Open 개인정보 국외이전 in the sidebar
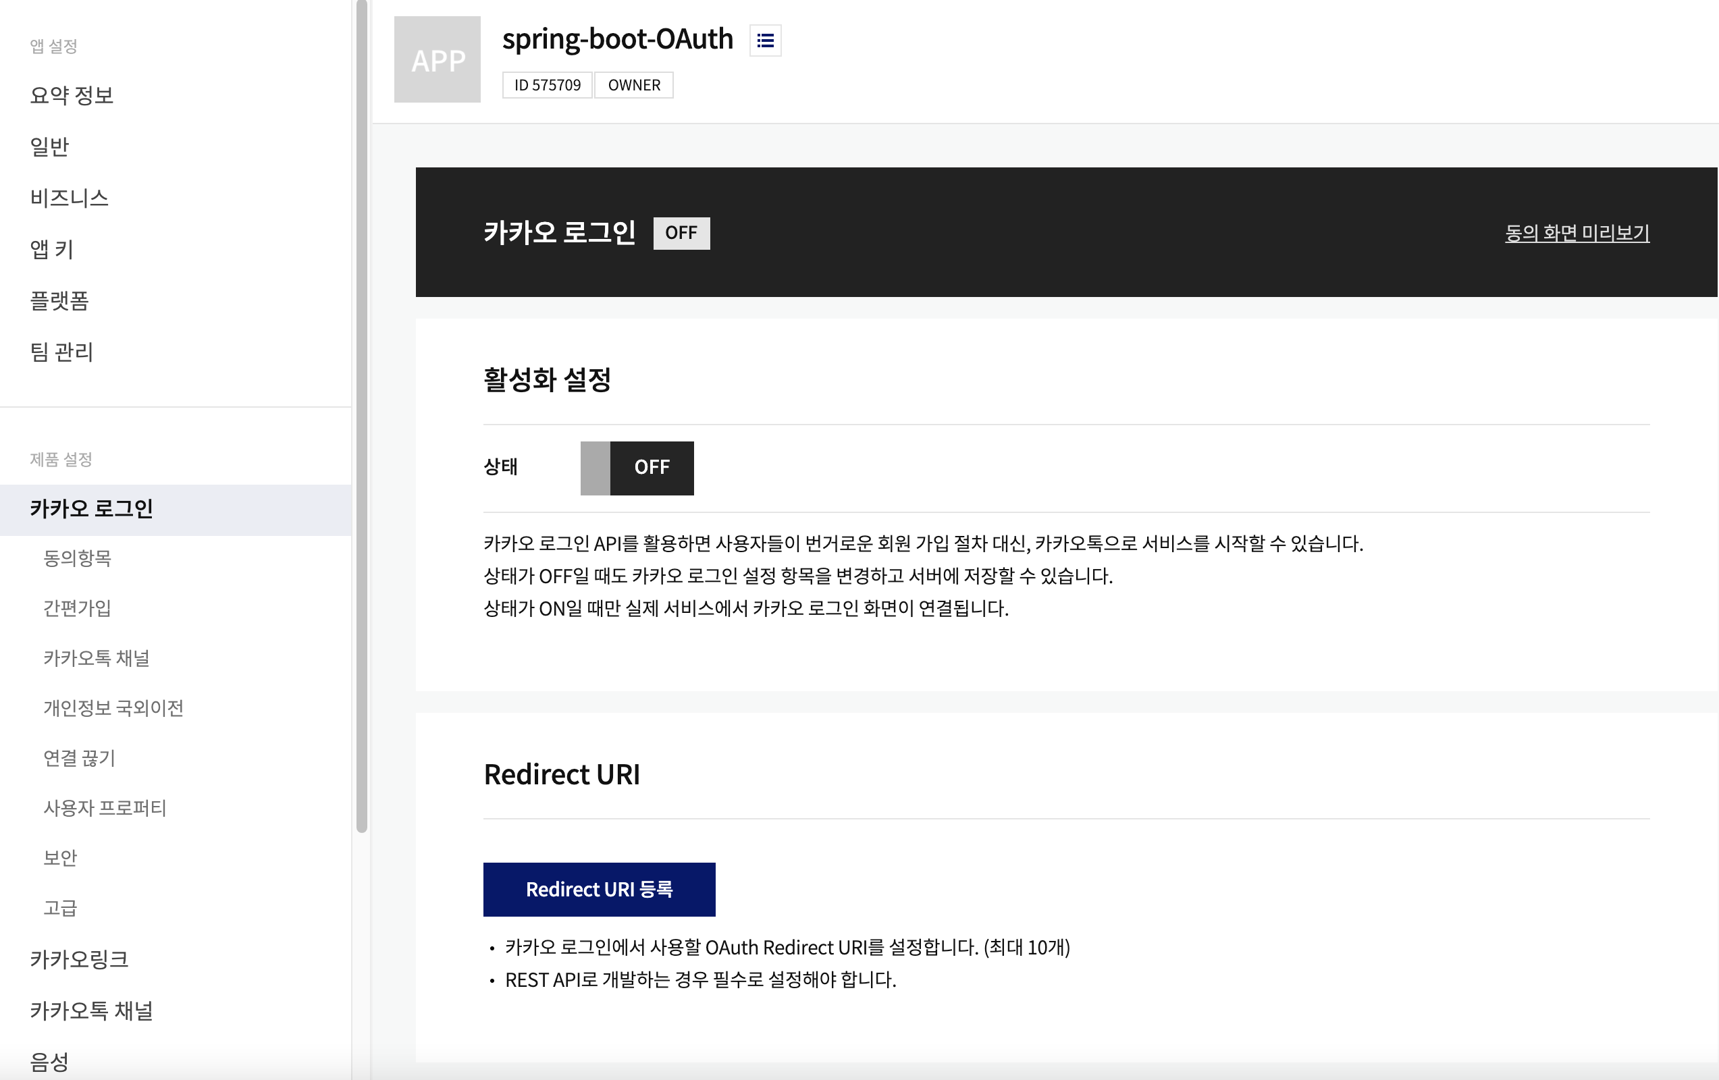This screenshot has height=1080, width=1719. coord(113,708)
